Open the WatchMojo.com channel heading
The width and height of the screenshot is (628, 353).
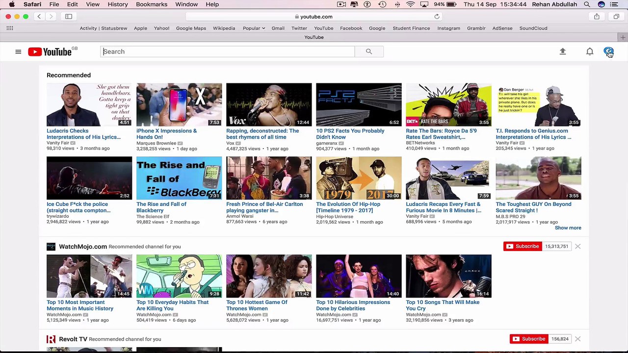pos(83,247)
